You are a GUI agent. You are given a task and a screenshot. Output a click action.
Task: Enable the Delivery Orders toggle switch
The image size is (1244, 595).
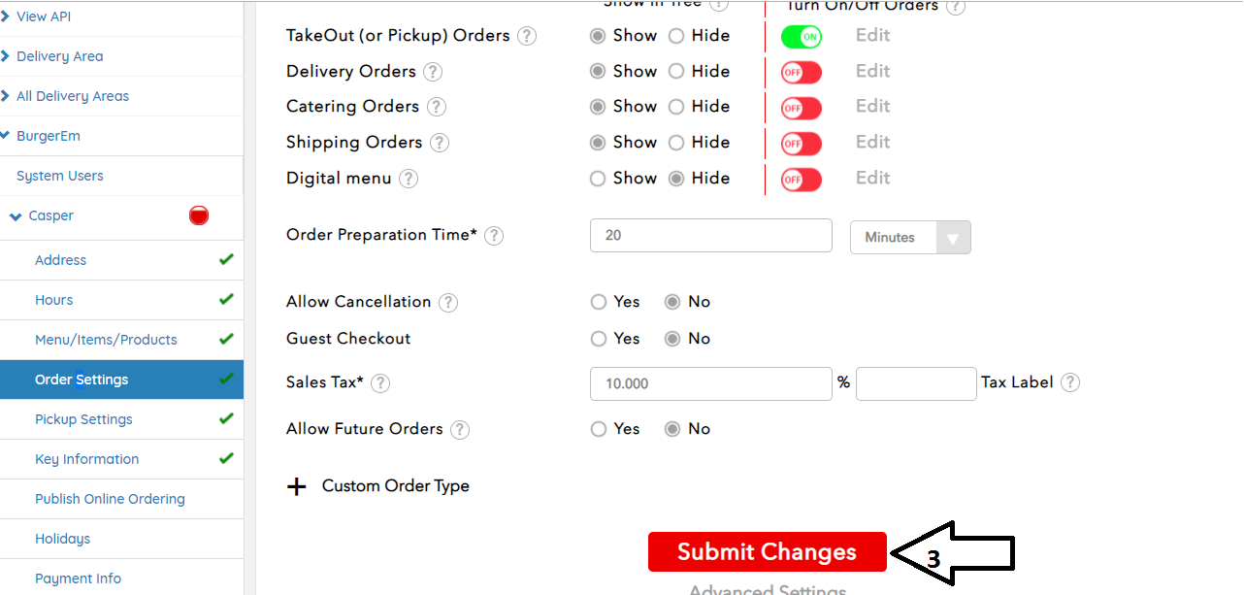801,73
